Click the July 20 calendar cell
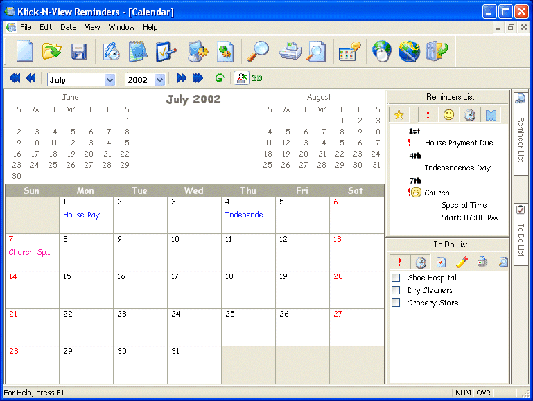This screenshot has height=401, width=533. pos(356,289)
